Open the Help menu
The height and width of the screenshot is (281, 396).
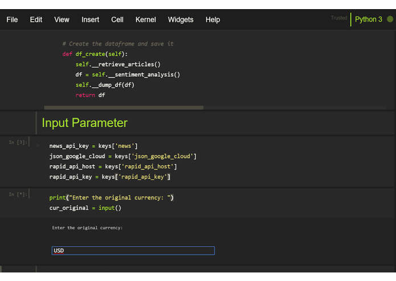coord(213,20)
